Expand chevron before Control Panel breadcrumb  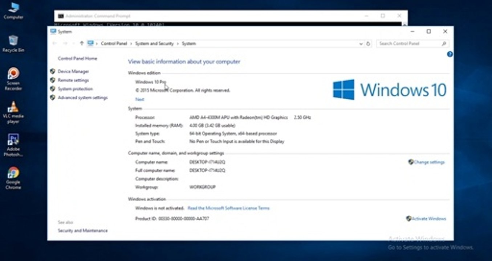point(97,43)
